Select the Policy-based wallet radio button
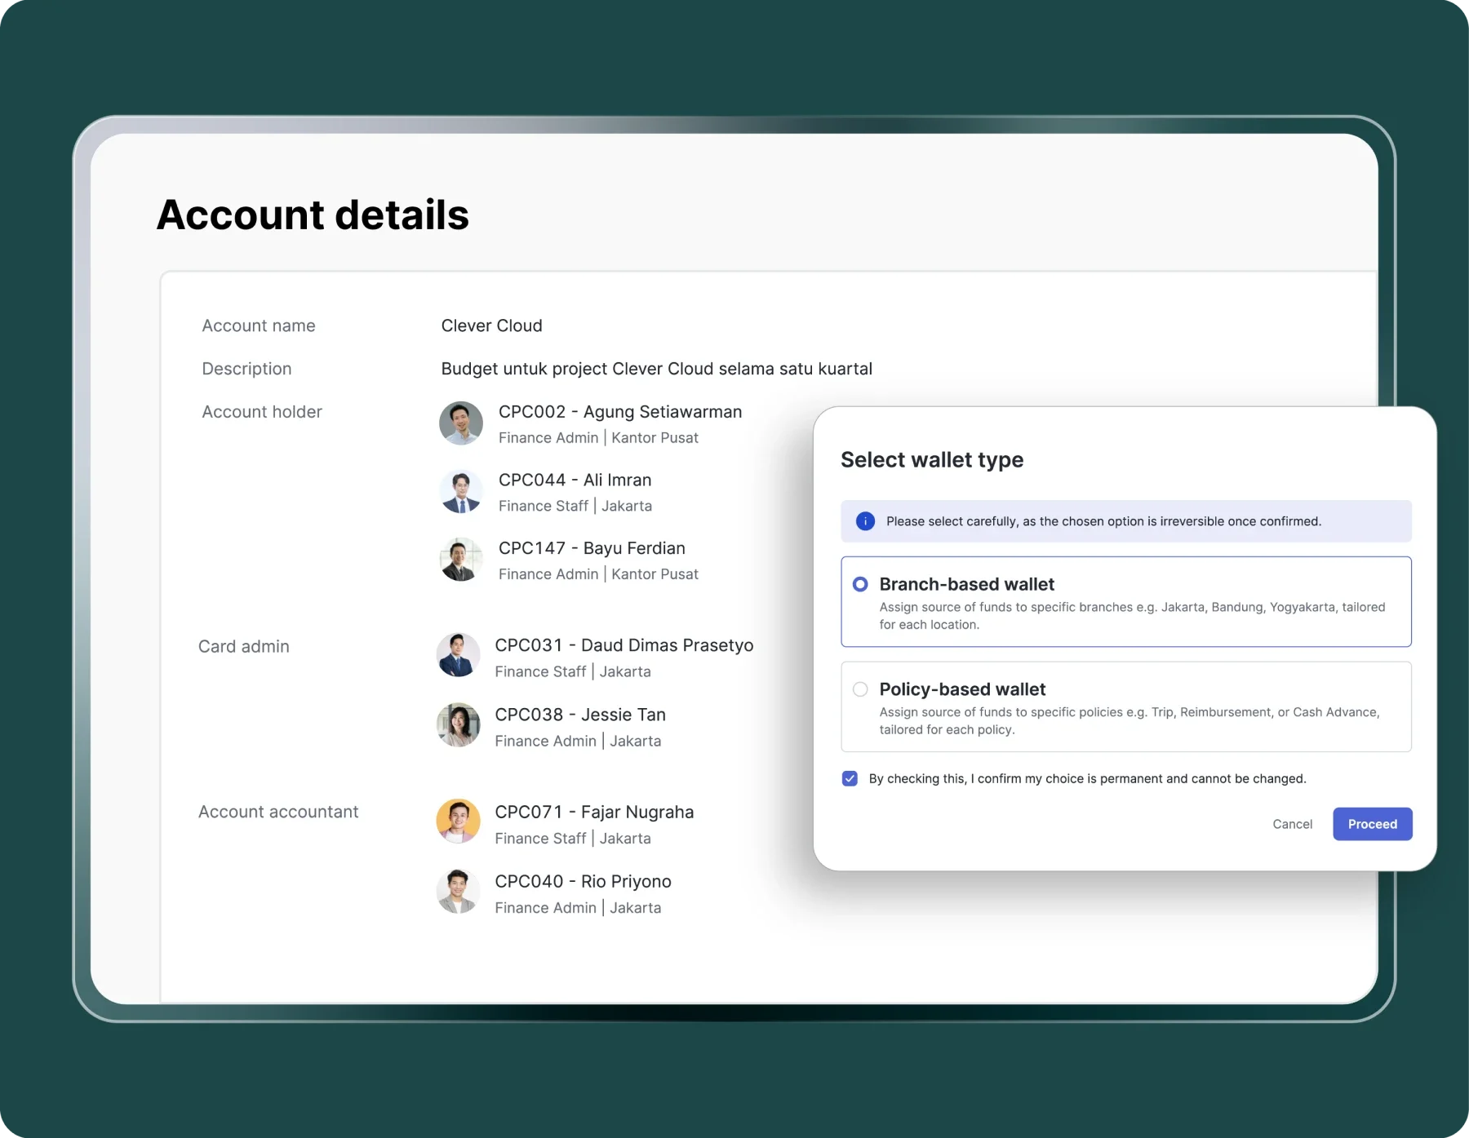 coord(860,689)
